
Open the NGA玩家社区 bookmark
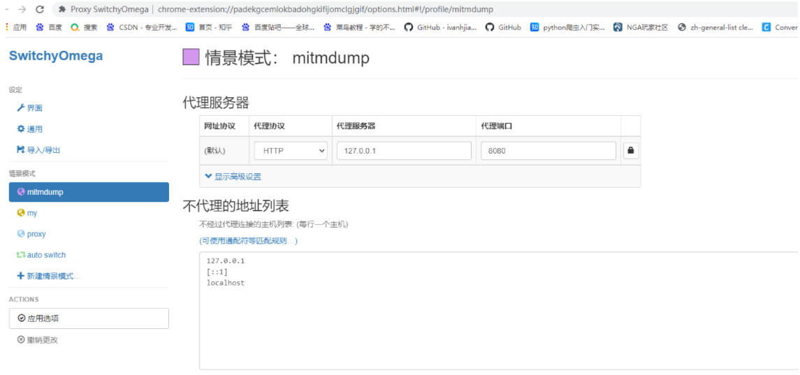[x=641, y=27]
